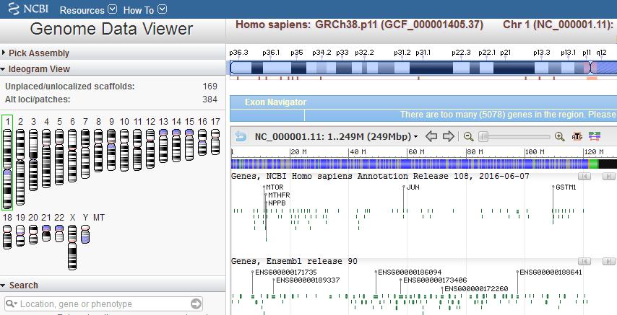Select chromosome 16 ideogram
The height and width of the screenshot is (315, 617).
202,142
